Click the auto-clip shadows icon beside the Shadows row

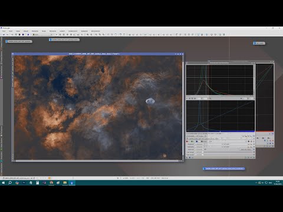[248, 144]
